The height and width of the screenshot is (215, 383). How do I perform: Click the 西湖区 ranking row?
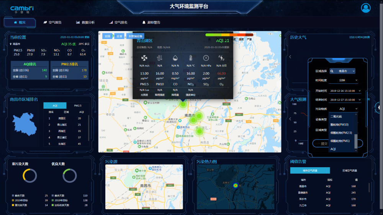(x=65, y=131)
